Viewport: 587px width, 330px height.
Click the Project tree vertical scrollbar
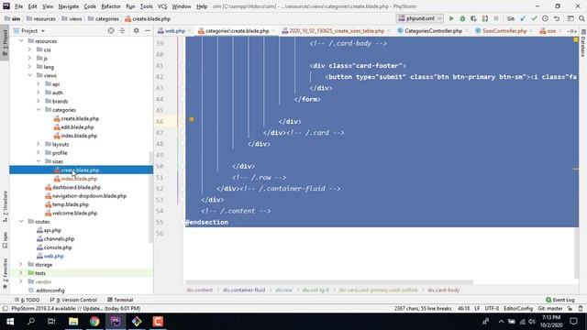click(150, 196)
